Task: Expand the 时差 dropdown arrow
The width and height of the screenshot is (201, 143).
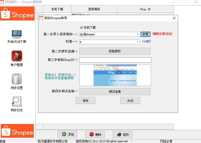Action: coord(138,42)
